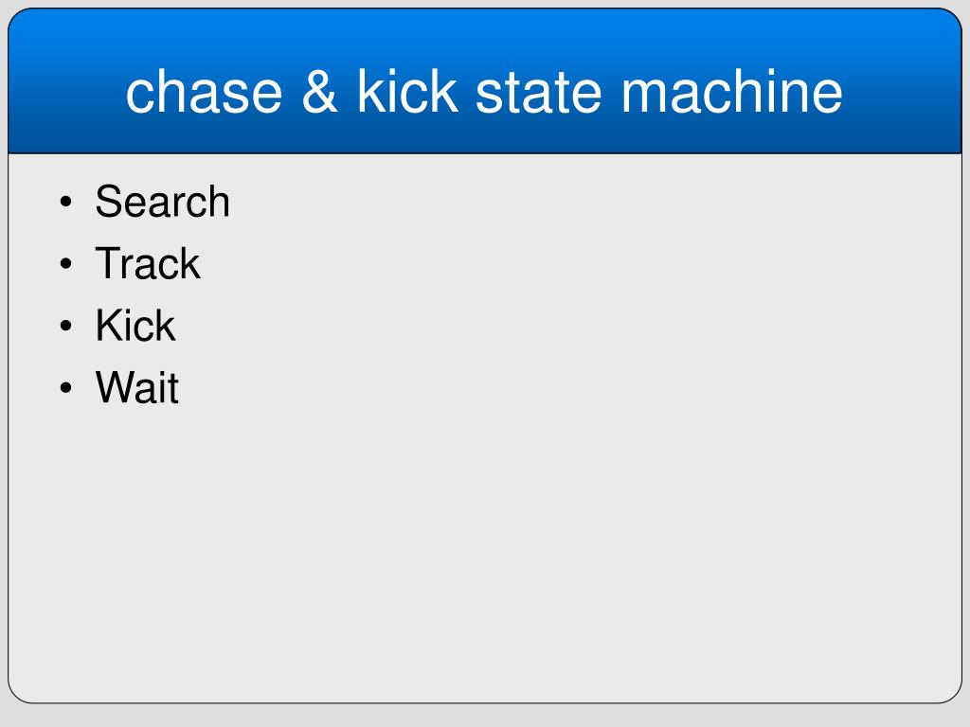Image resolution: width=970 pixels, height=727 pixels.
Task: Click the word "kick" in the title
Action: pos(407,90)
